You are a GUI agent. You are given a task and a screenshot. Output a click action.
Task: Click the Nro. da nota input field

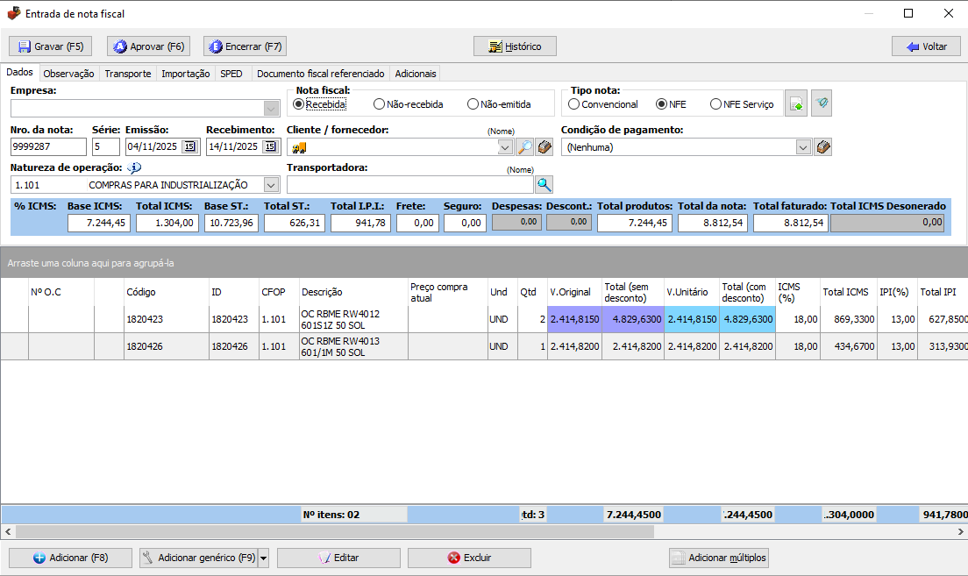pos(48,147)
